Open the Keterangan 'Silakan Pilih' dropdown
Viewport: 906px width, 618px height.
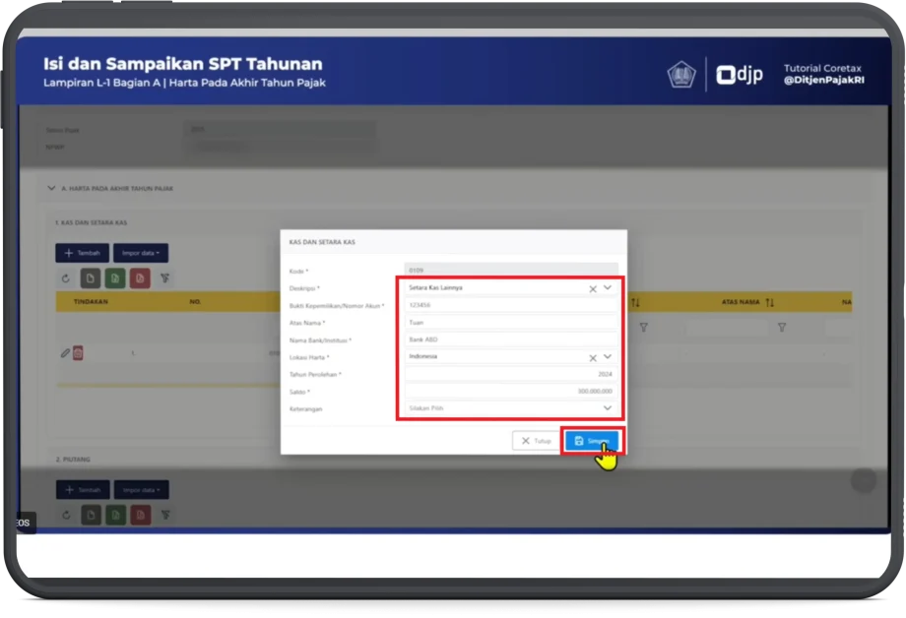[x=511, y=407]
